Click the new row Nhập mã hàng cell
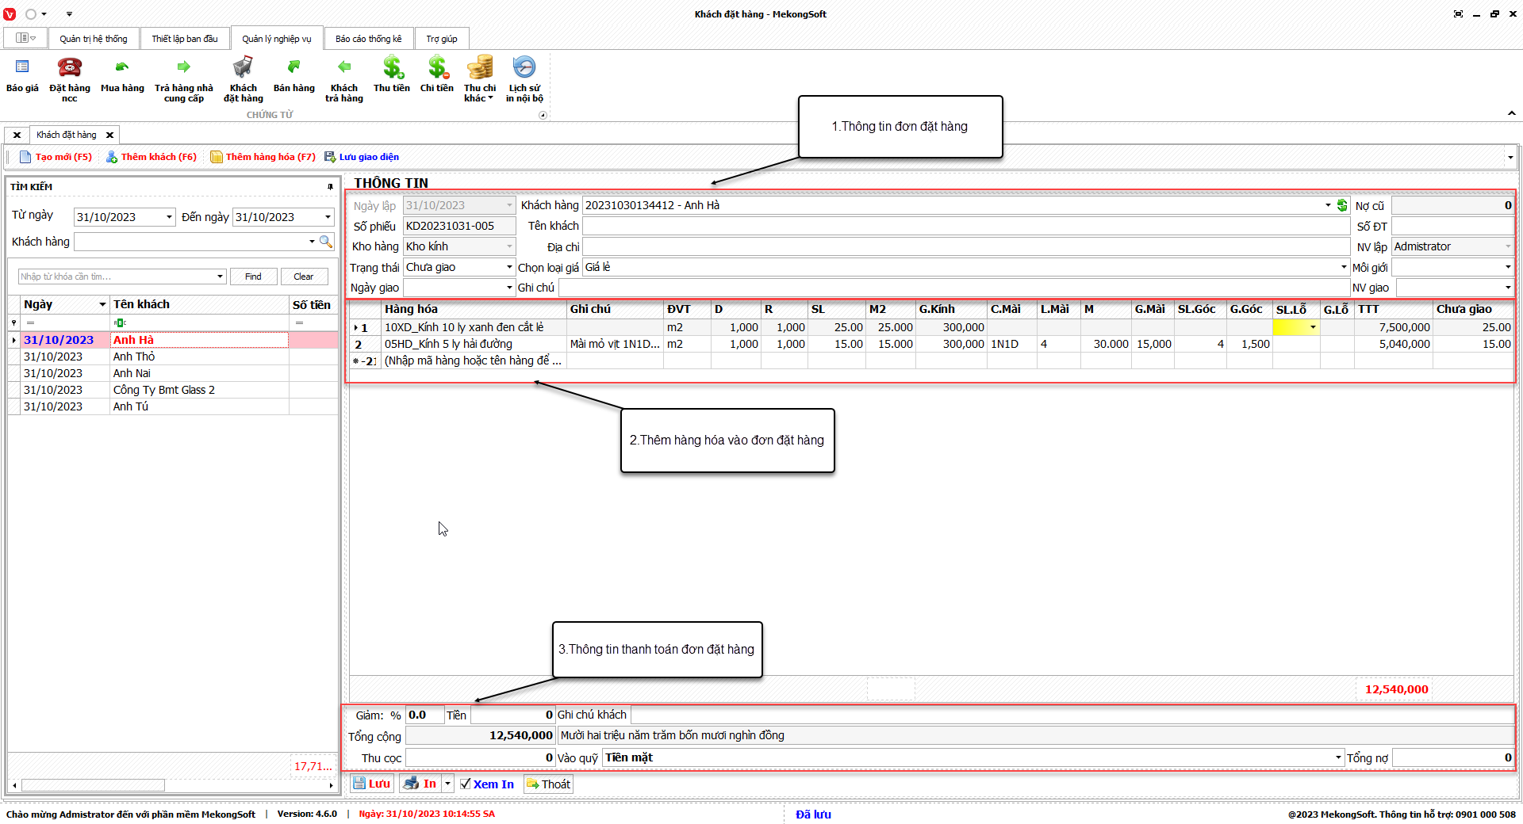Viewport: 1523px width, 824px height. [x=474, y=360]
